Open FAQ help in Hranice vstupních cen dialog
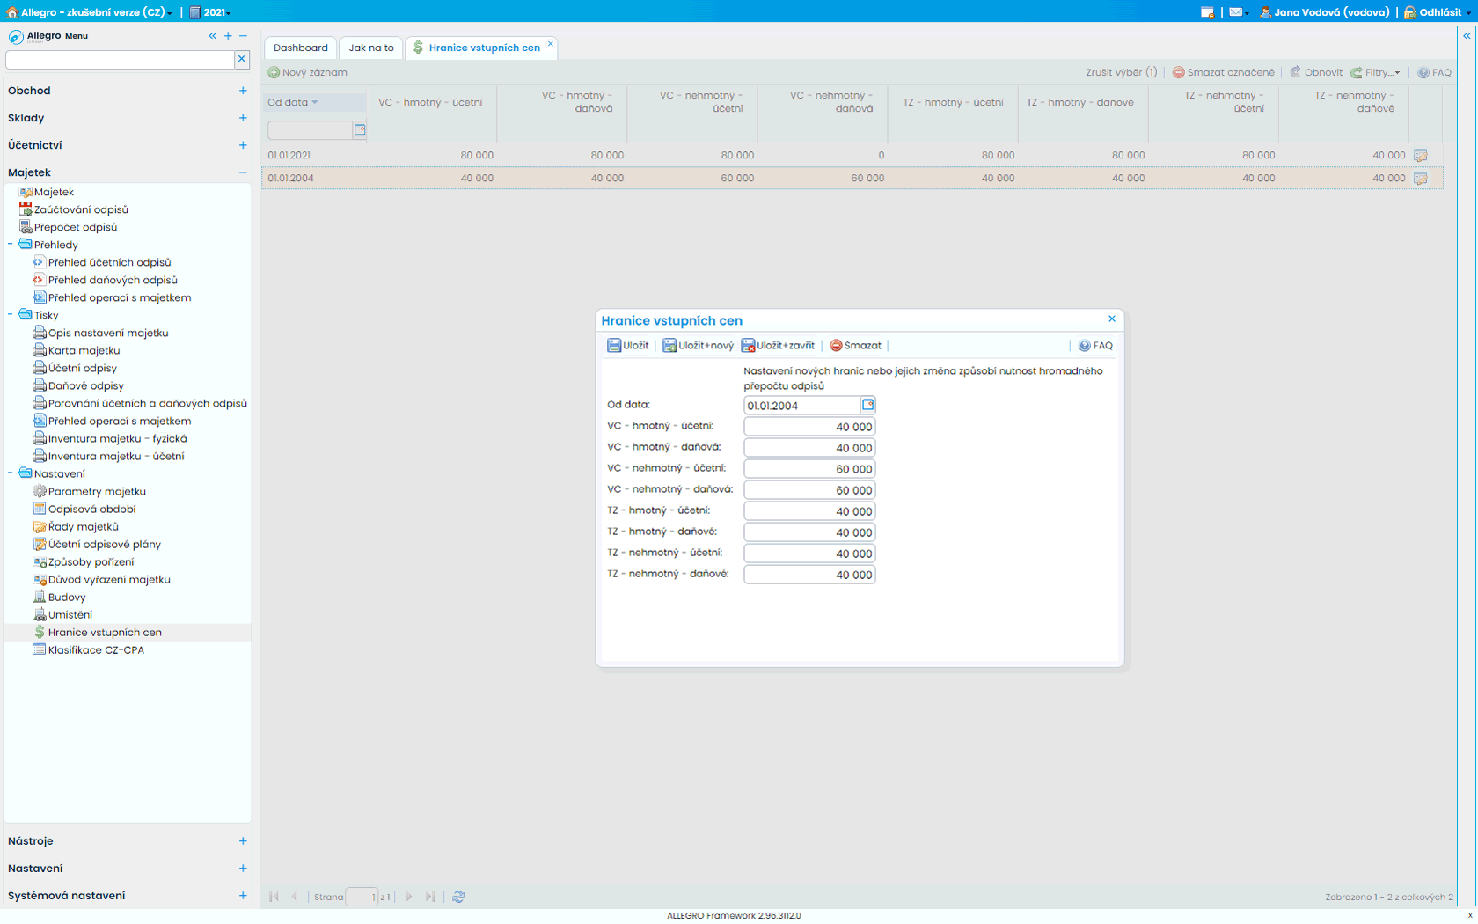The image size is (1478, 924). (x=1095, y=346)
